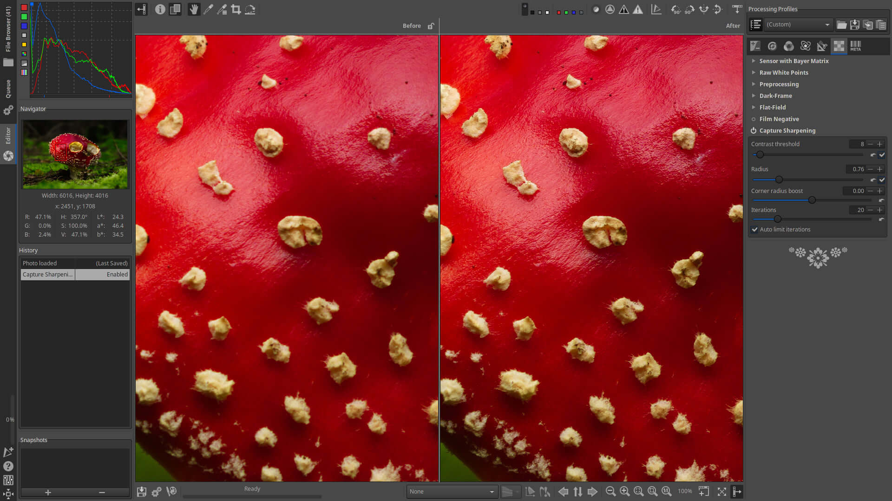Click the Before view label

tap(412, 26)
